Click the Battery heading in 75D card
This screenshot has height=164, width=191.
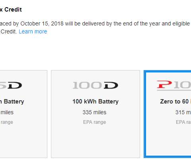pyautogui.click(x=12, y=102)
